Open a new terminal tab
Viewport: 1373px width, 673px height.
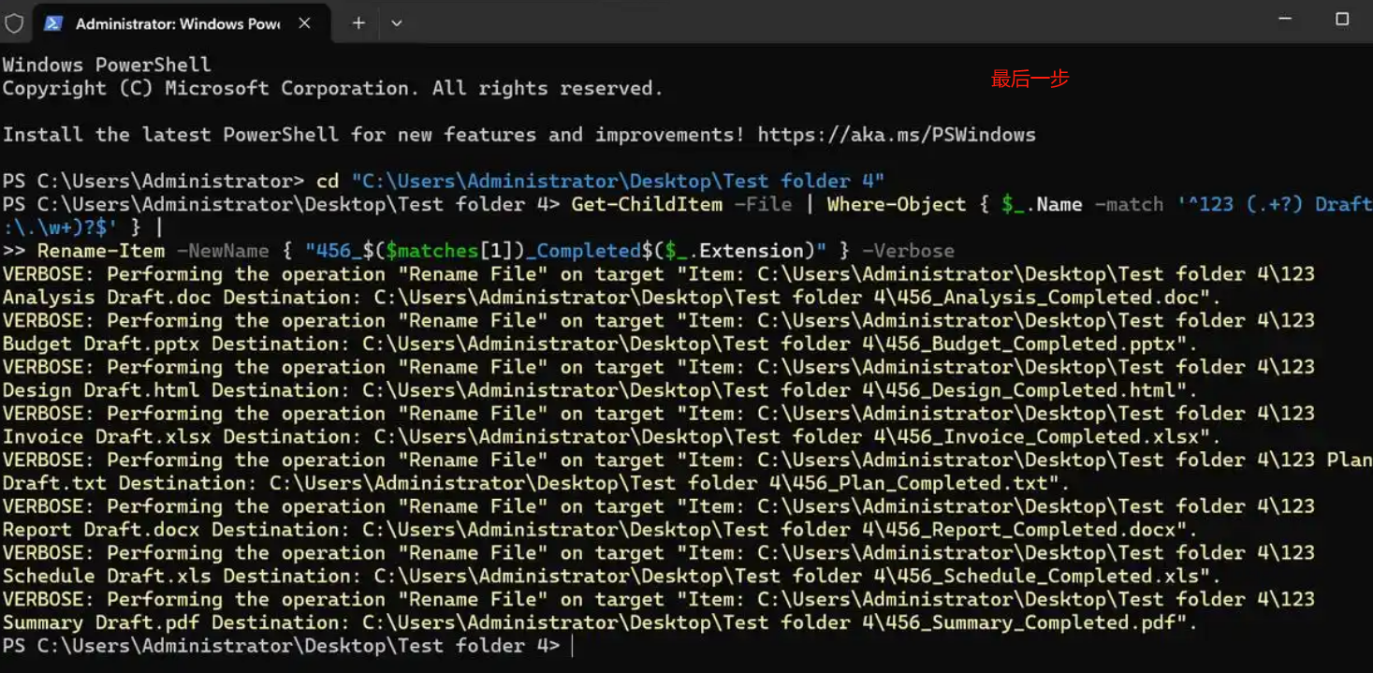click(358, 23)
